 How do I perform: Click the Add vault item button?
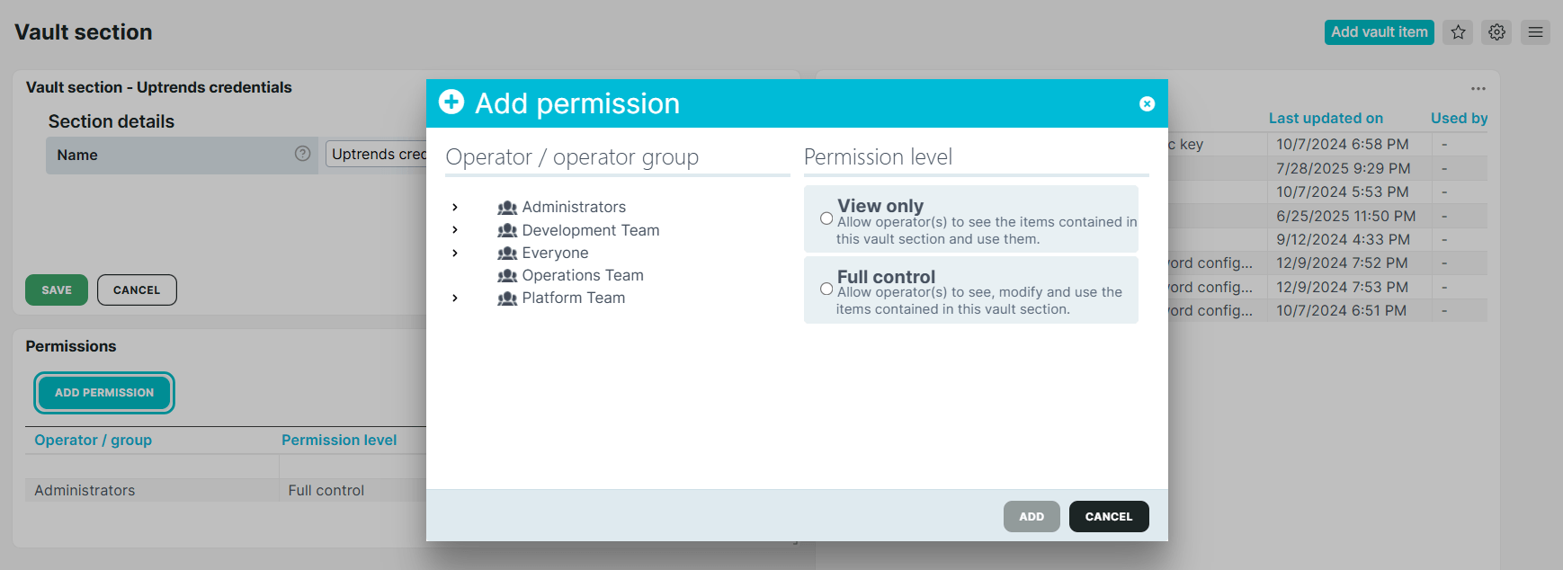(x=1379, y=32)
